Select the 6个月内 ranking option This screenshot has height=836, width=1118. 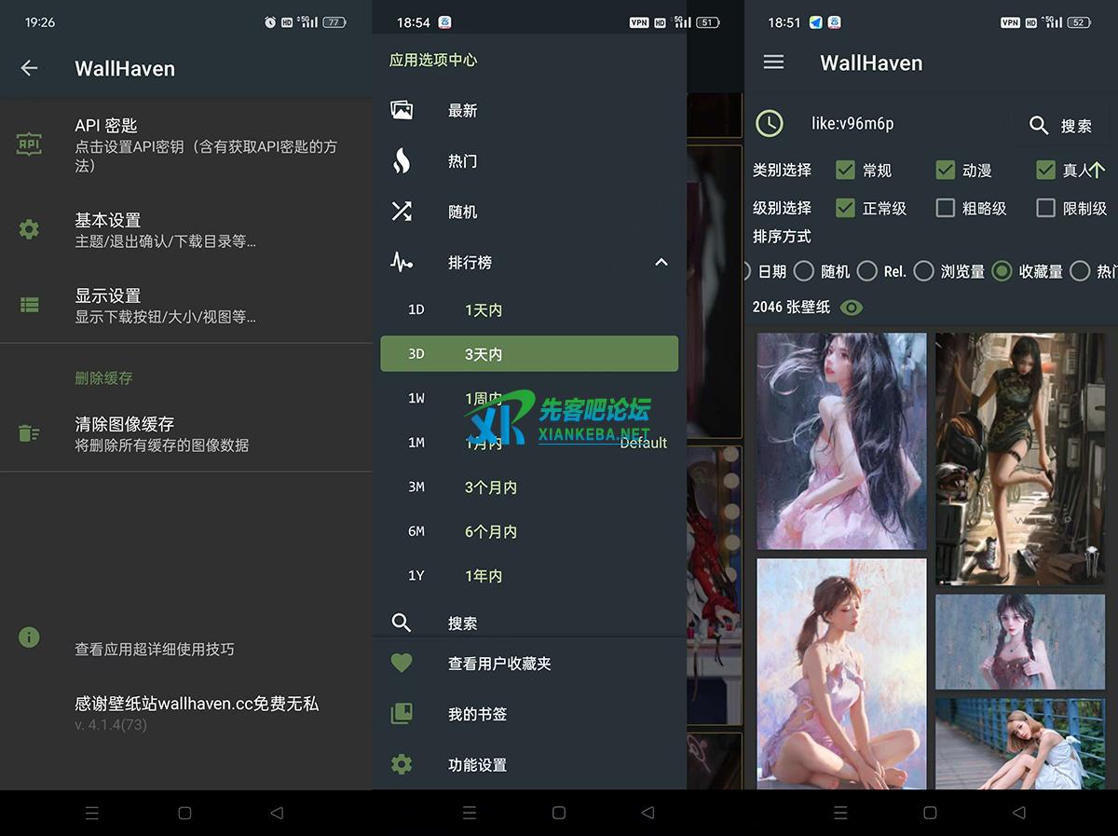coord(491,531)
